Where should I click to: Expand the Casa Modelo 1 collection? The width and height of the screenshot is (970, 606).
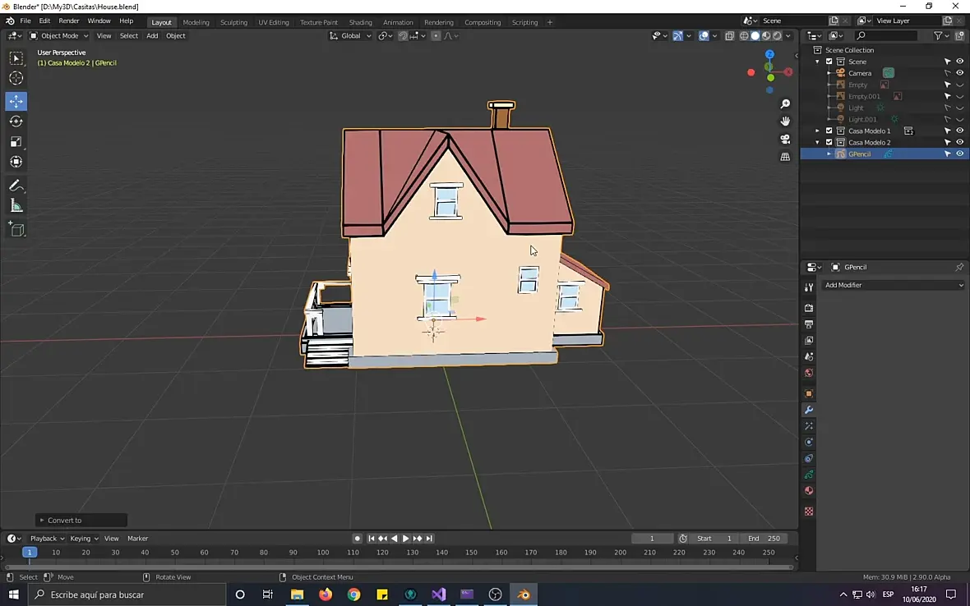817,131
